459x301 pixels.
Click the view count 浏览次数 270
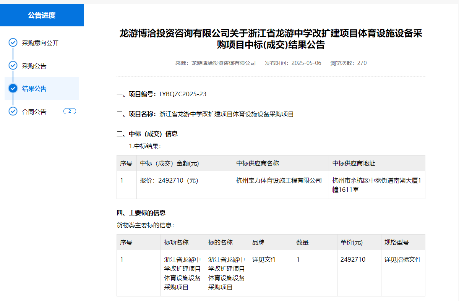point(348,63)
